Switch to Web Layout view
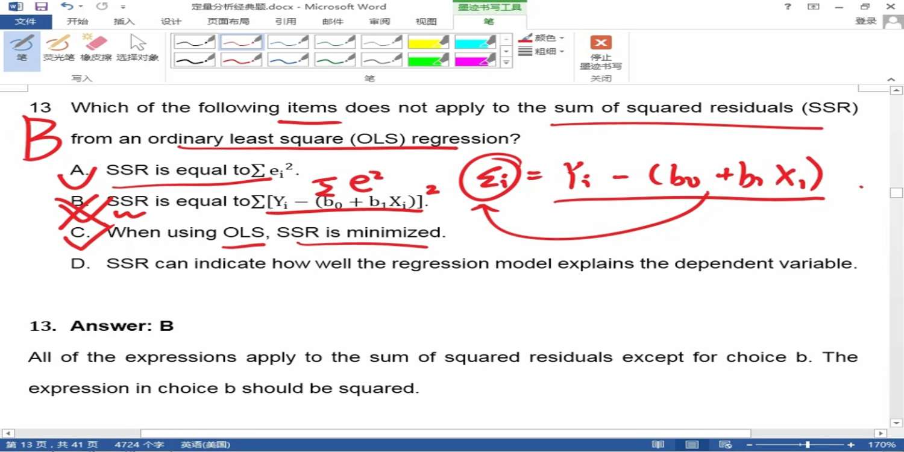The height and width of the screenshot is (452, 904). coord(726,445)
